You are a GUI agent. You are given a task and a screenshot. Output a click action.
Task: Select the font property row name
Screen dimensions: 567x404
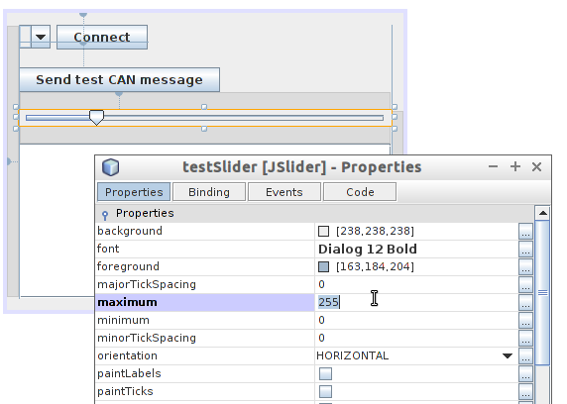pos(108,249)
